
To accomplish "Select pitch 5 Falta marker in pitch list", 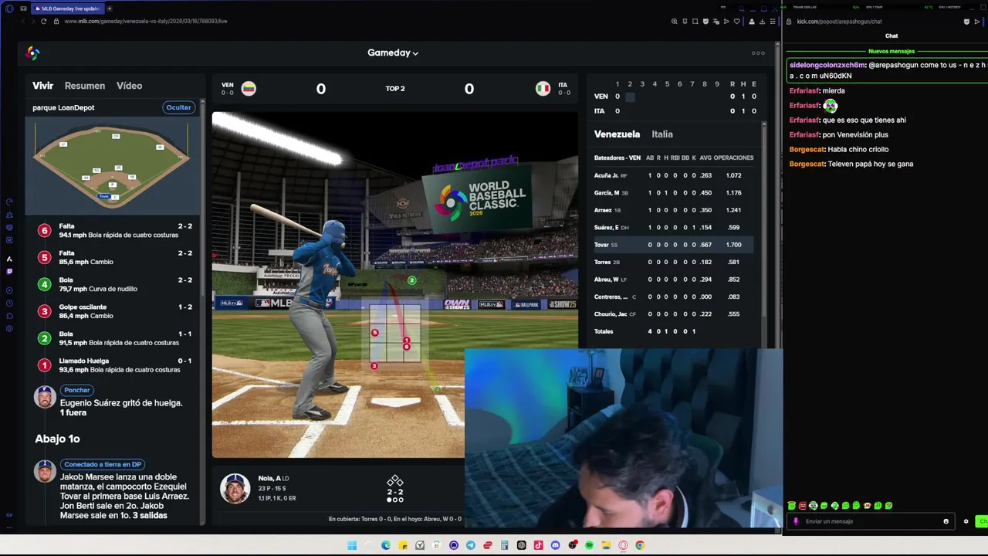I will [45, 257].
